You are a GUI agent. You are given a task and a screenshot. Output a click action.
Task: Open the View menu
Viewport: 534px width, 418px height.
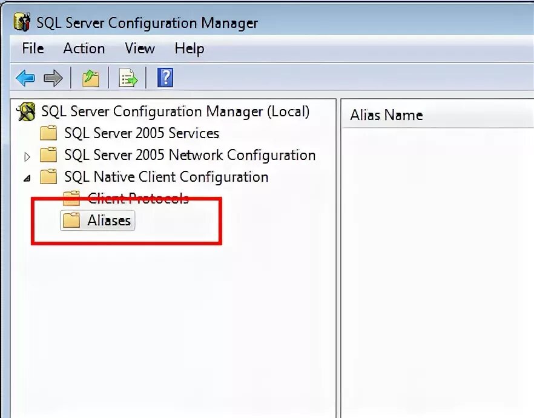click(140, 48)
